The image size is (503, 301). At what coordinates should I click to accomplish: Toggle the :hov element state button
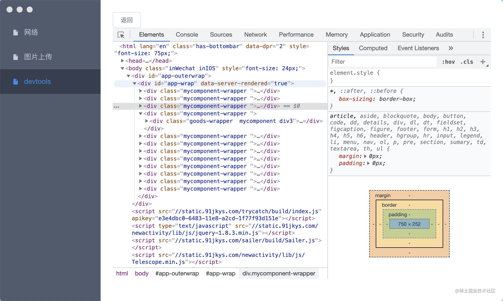tap(448, 62)
